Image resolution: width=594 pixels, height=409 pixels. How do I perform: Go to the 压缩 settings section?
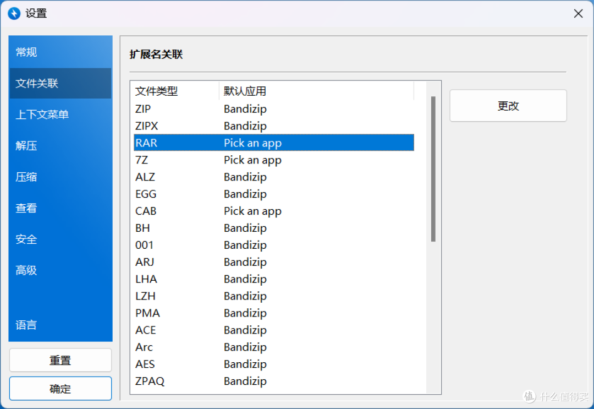(61, 177)
